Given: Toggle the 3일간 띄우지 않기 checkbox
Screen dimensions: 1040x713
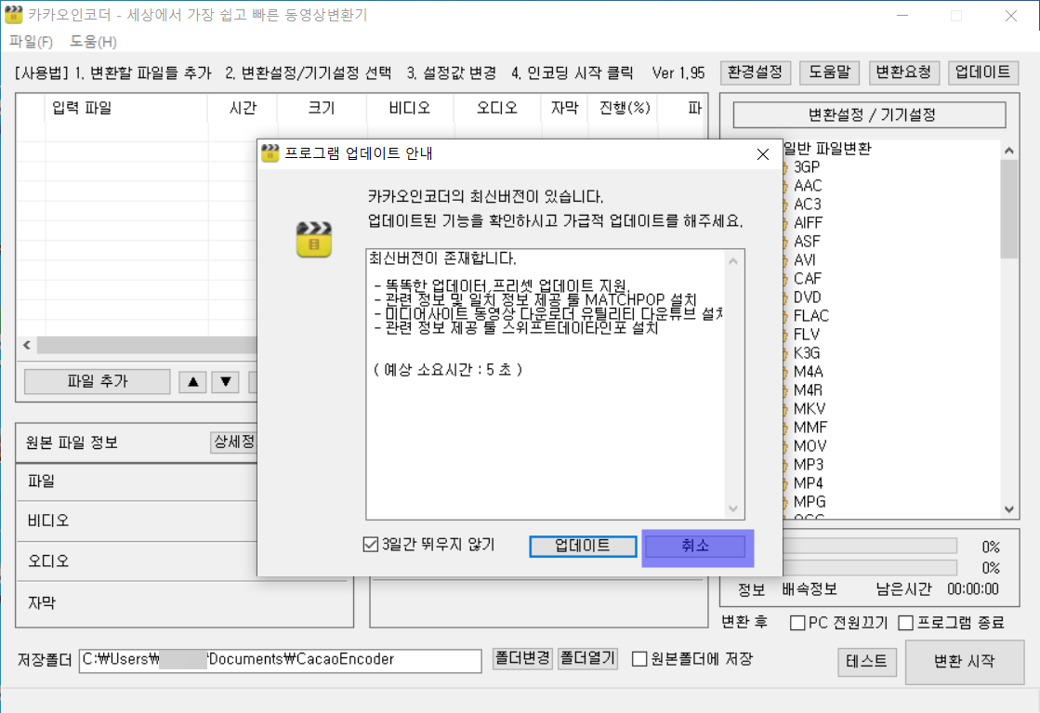Looking at the screenshot, I should pyautogui.click(x=371, y=545).
